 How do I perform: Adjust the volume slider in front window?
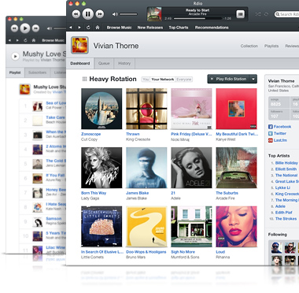(x=128, y=14)
